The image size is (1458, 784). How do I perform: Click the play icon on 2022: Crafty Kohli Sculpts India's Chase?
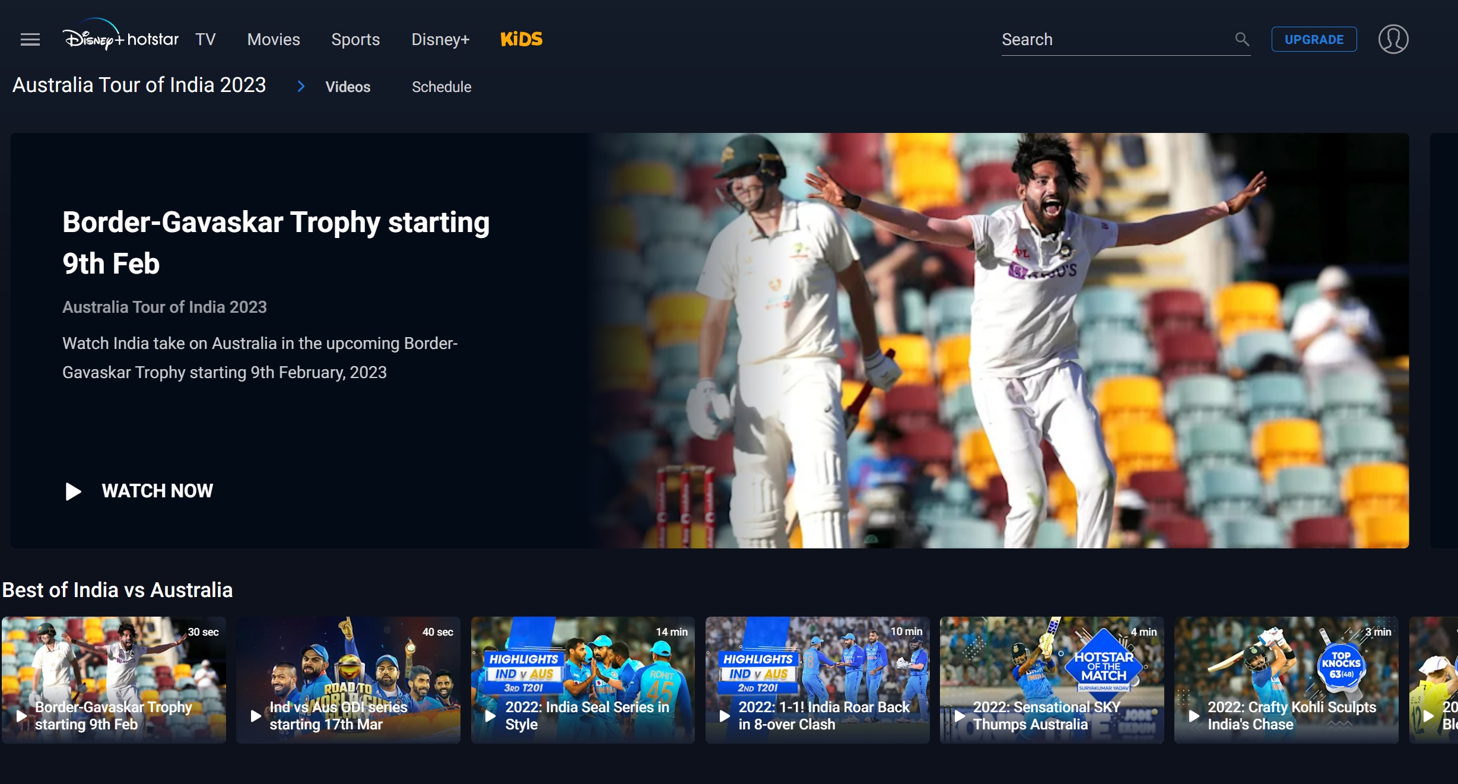[x=1193, y=716]
